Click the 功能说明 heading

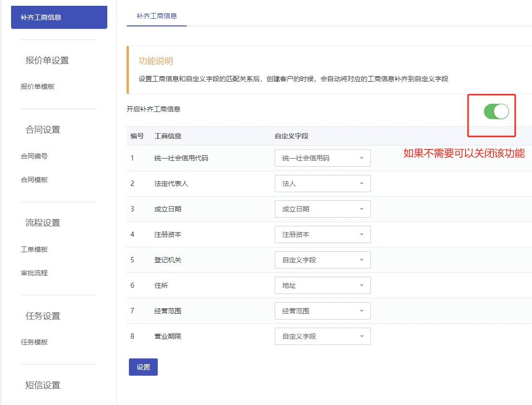156,61
